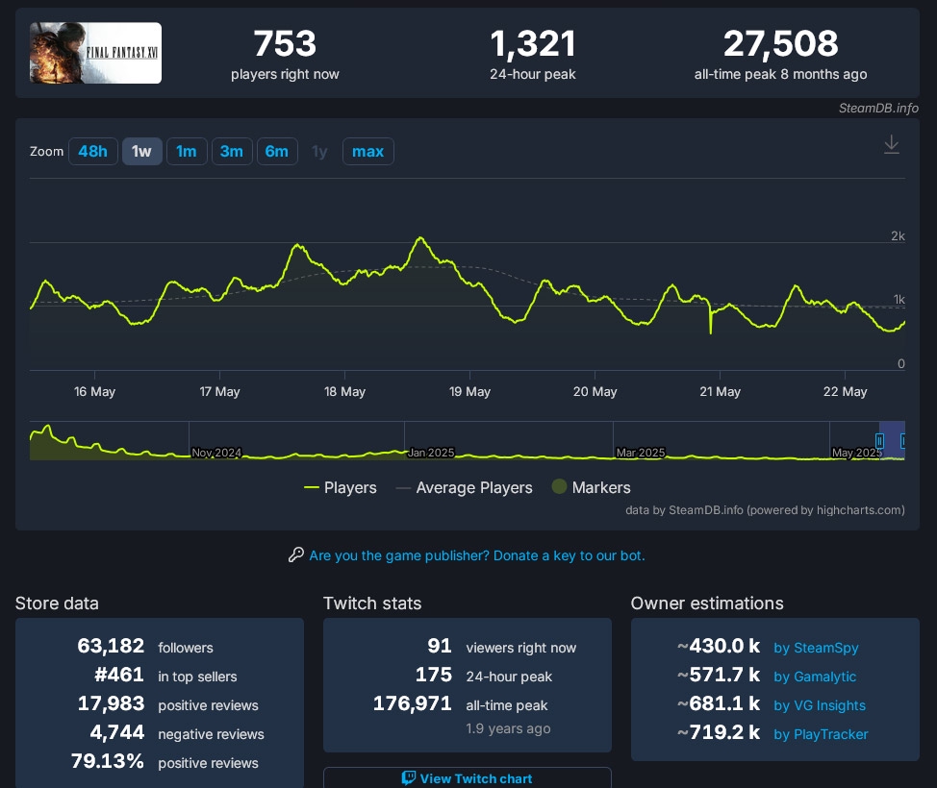
Task: Toggle the Average Players series in legend
Action: tap(465, 488)
